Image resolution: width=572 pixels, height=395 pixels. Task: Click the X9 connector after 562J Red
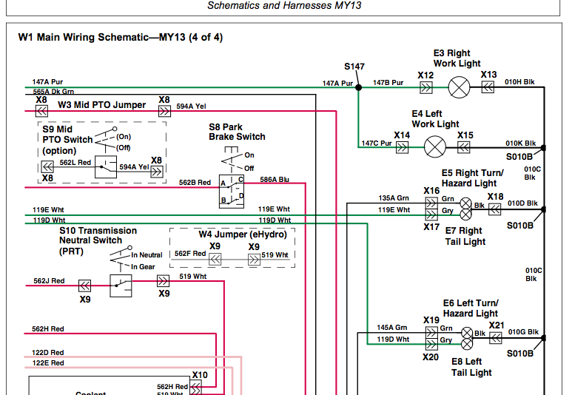click(x=84, y=286)
